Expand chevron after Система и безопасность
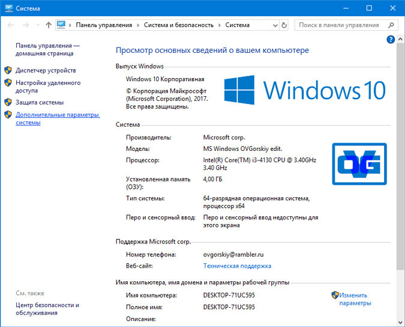The image size is (405, 327). [x=220, y=25]
